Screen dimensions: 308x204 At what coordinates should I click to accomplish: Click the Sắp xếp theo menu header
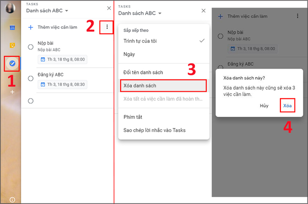[136, 30]
